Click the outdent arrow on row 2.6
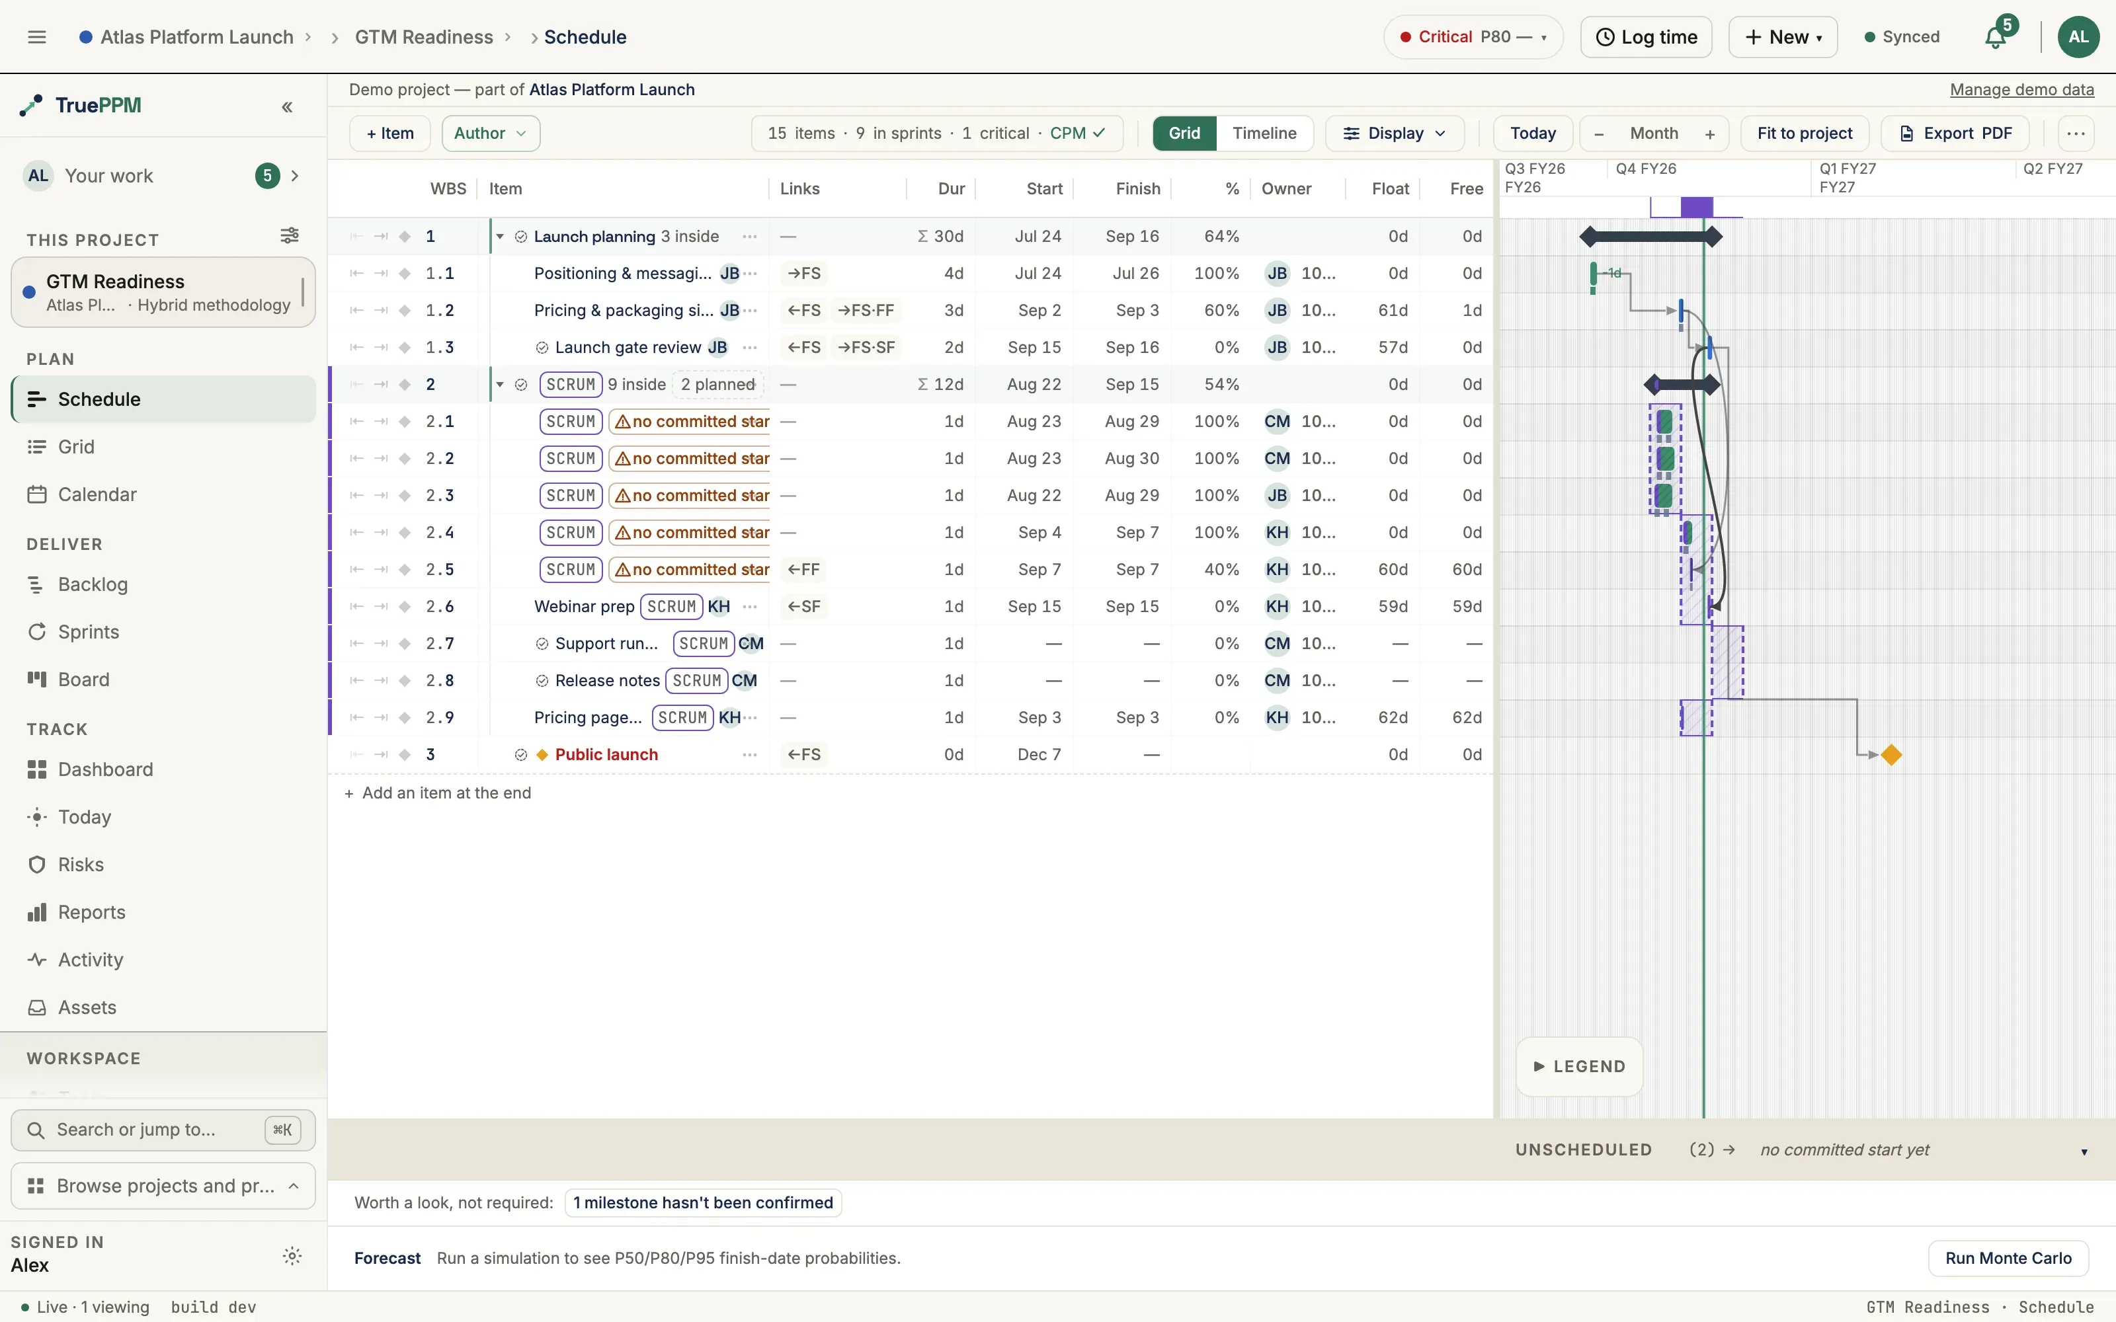The height and width of the screenshot is (1322, 2116). (x=357, y=607)
